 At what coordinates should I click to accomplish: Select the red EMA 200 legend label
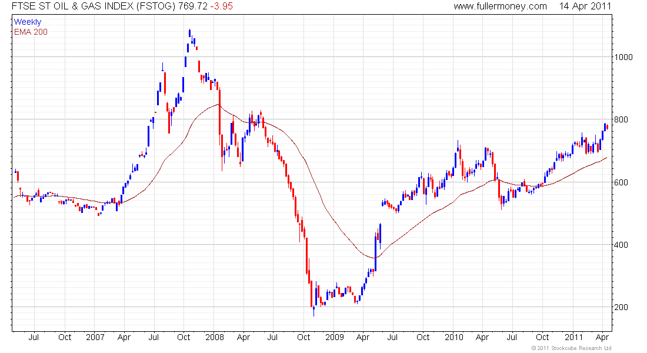(x=31, y=32)
